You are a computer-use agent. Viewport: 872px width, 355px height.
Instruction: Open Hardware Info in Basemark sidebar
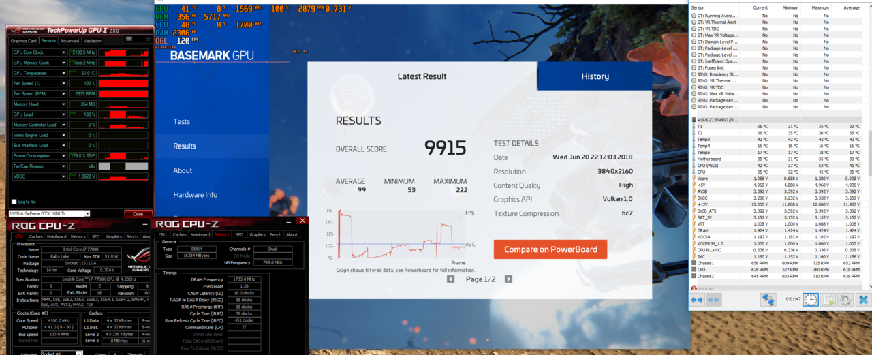click(x=196, y=194)
